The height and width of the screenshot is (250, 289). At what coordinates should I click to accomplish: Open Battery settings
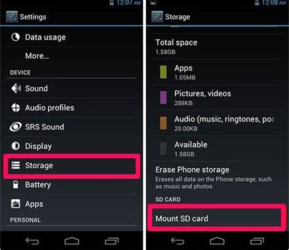click(x=71, y=185)
